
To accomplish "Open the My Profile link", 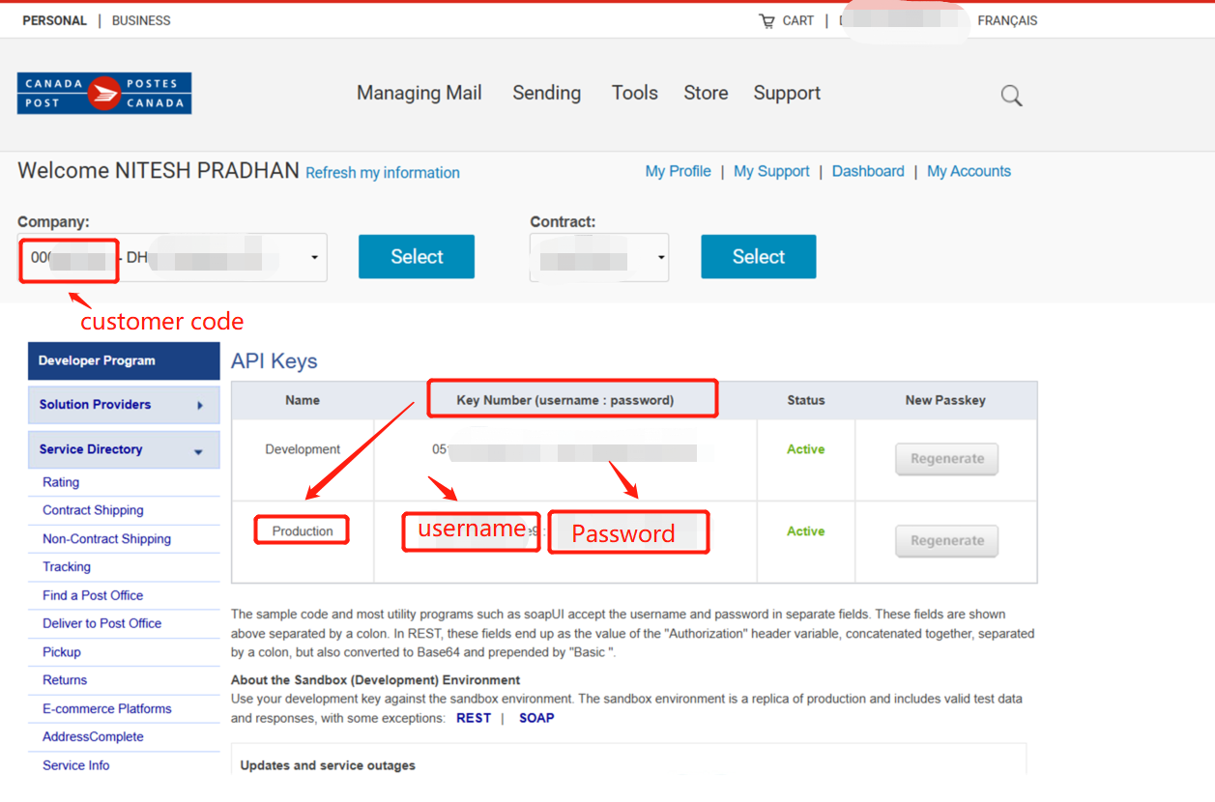I will click(x=678, y=171).
